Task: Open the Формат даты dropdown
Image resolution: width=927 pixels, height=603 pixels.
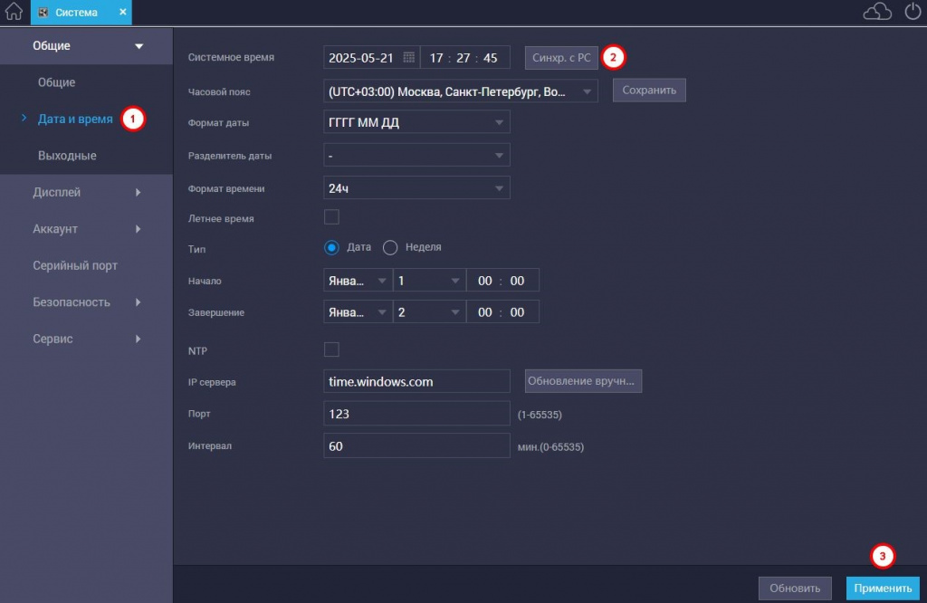Action: tap(416, 122)
